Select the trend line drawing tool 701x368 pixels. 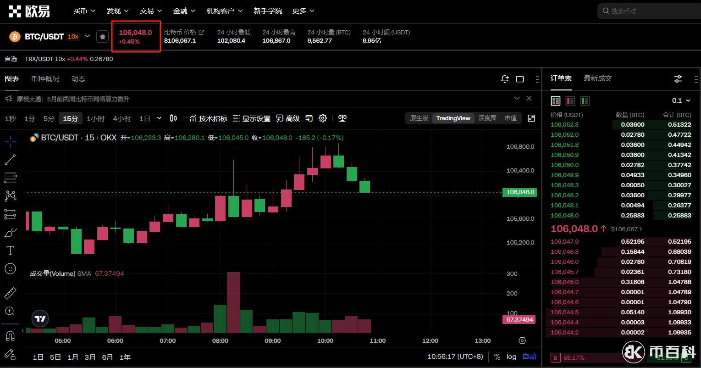coord(10,160)
